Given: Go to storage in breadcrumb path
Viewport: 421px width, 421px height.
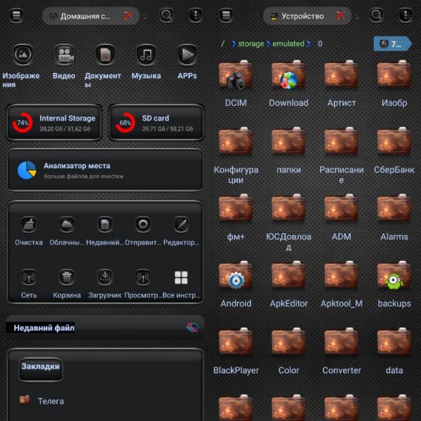Looking at the screenshot, I should click(250, 44).
